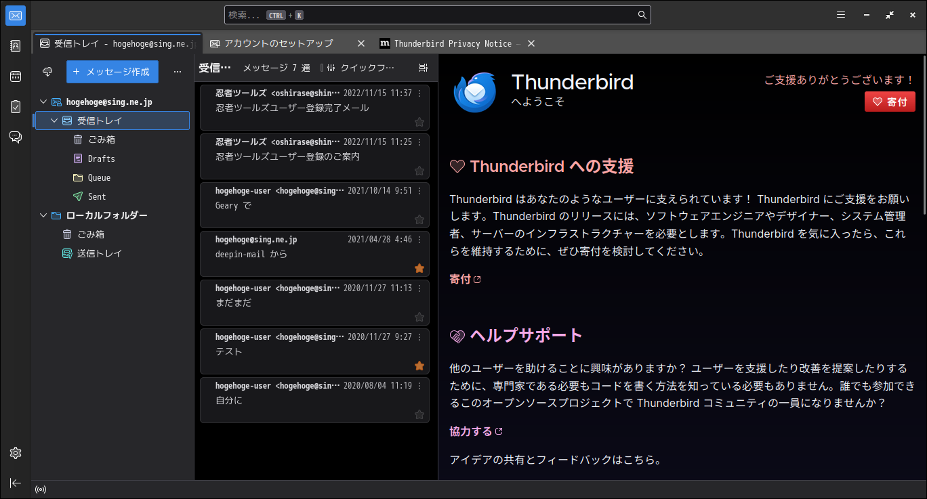Star the 自分に message
This screenshot has height=499, width=927.
419,415
